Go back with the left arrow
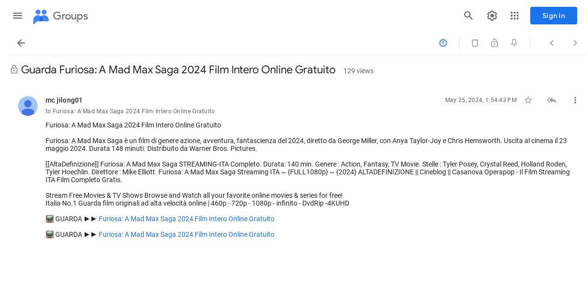The height and width of the screenshot is (293, 587). pos(21,43)
